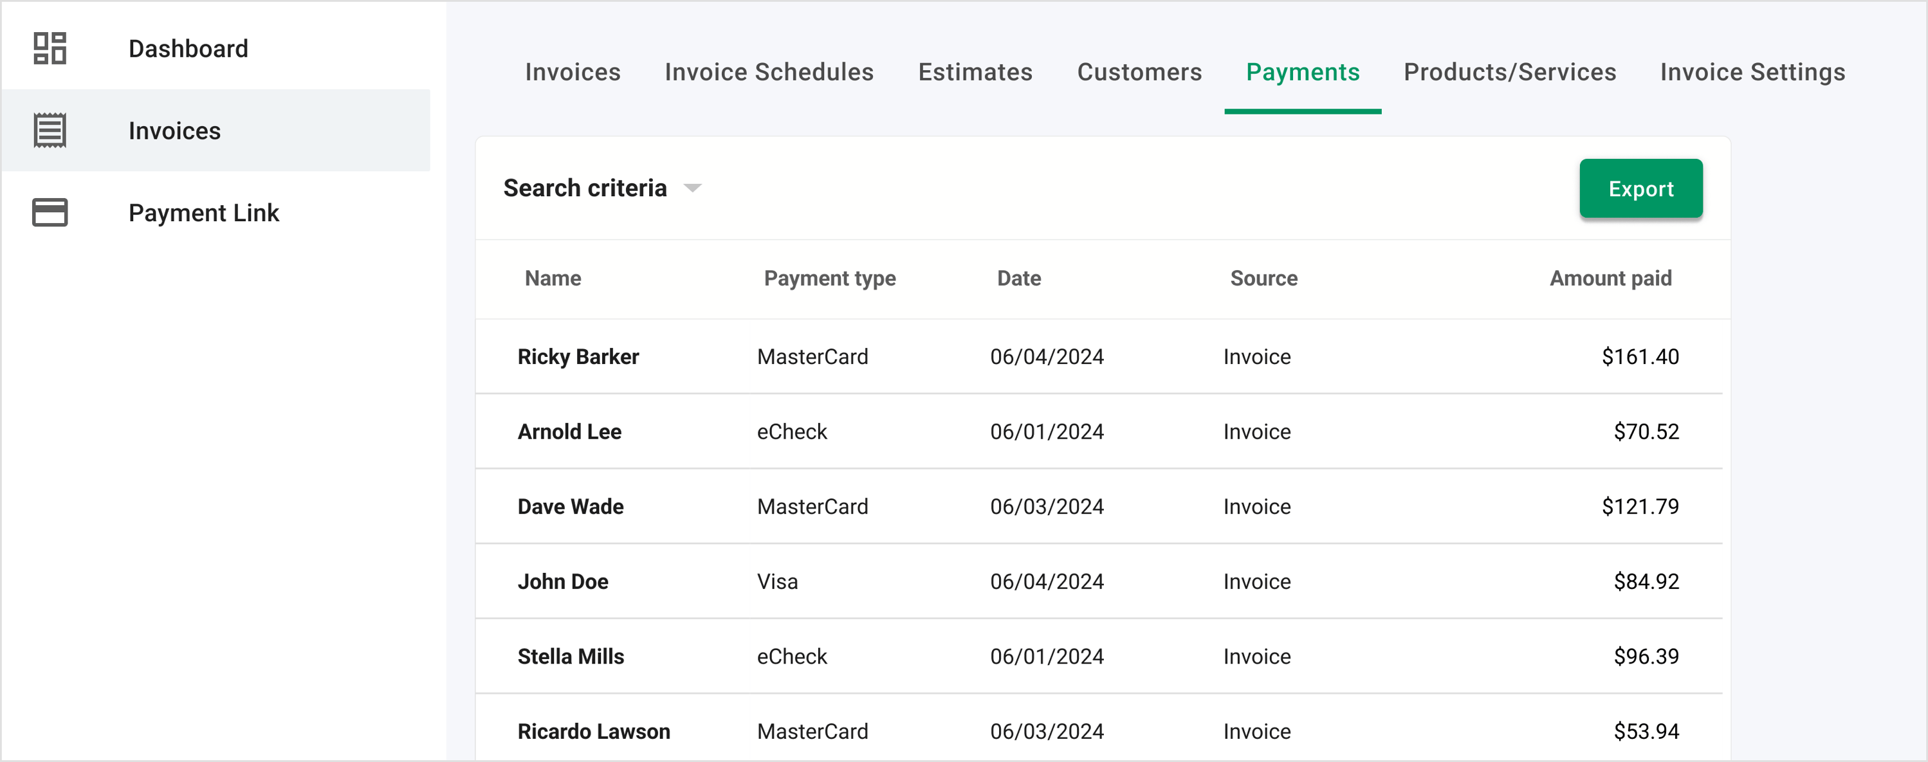Viewport: 1928px width, 762px height.
Task: Open the Estimates tab
Action: click(975, 73)
